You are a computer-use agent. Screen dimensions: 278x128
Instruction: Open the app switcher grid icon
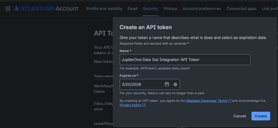click(x=8, y=8)
